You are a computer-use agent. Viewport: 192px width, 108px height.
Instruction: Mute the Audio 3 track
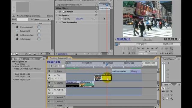(49, 101)
